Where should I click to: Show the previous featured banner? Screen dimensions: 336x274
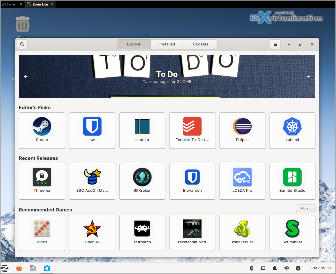[26, 76]
